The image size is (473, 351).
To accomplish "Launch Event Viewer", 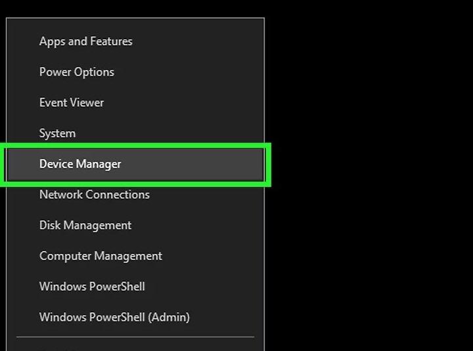I will coord(72,102).
